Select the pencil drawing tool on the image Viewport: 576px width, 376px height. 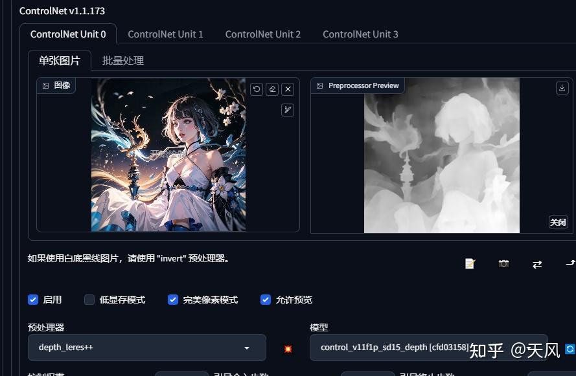coord(287,109)
